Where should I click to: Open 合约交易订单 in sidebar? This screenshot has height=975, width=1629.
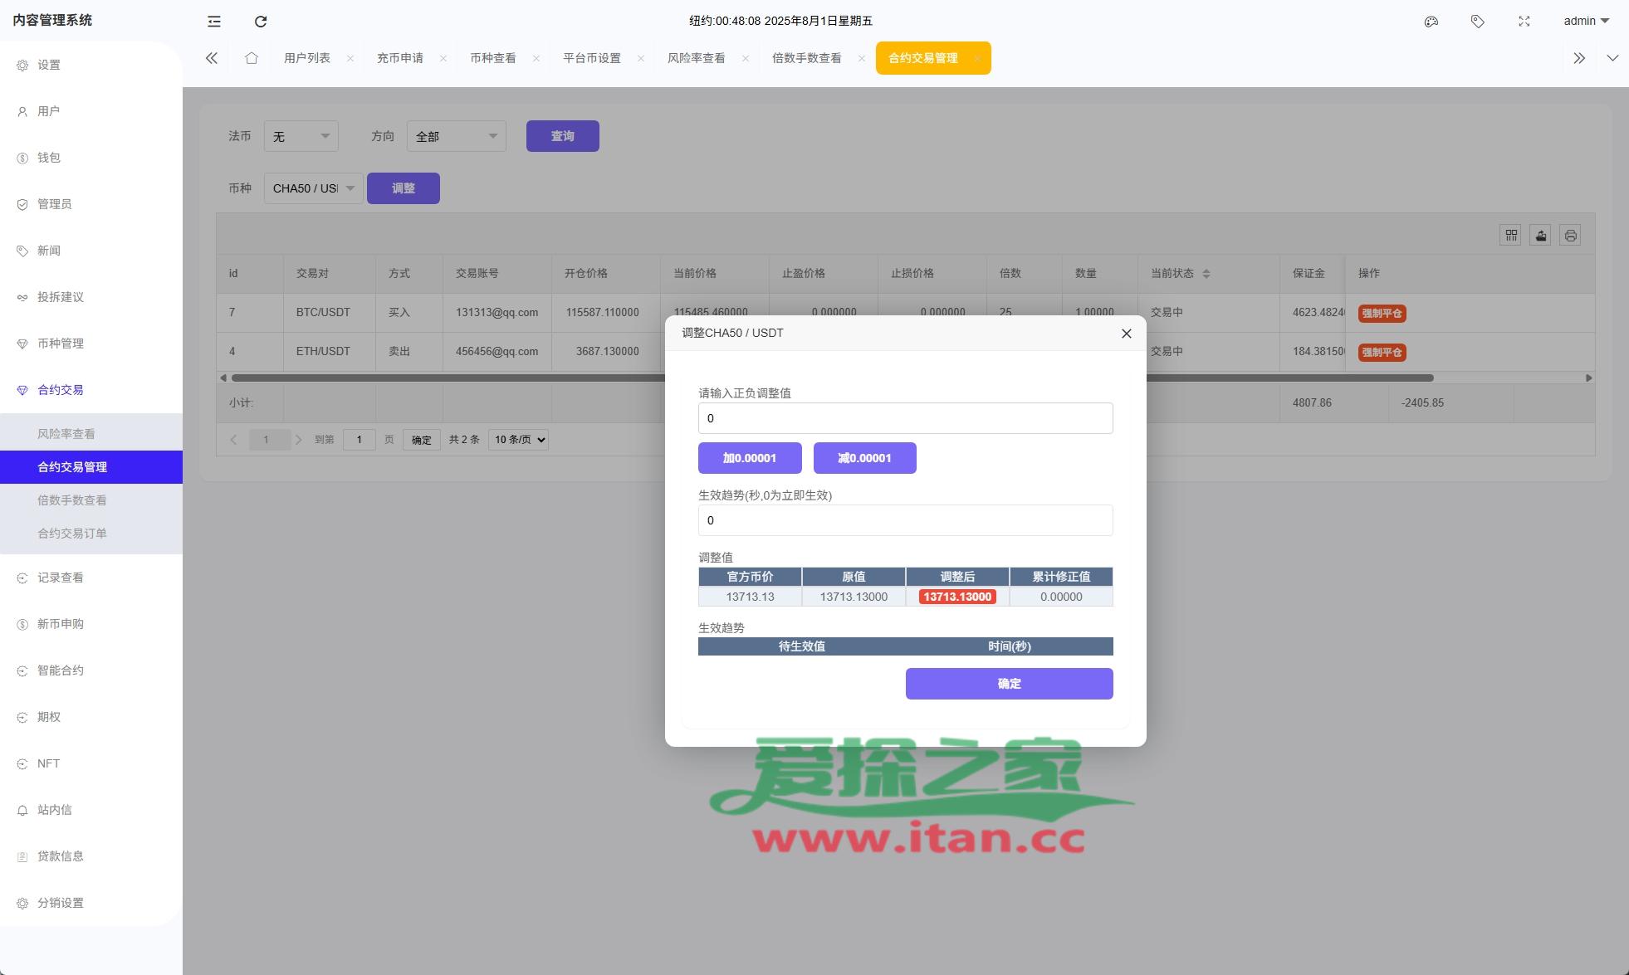(72, 534)
